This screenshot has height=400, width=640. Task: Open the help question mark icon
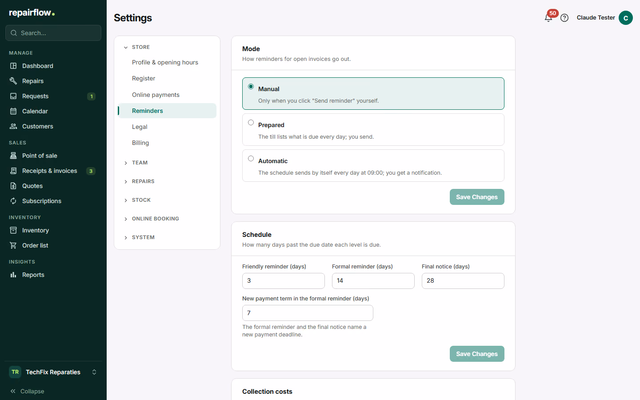pos(564,18)
